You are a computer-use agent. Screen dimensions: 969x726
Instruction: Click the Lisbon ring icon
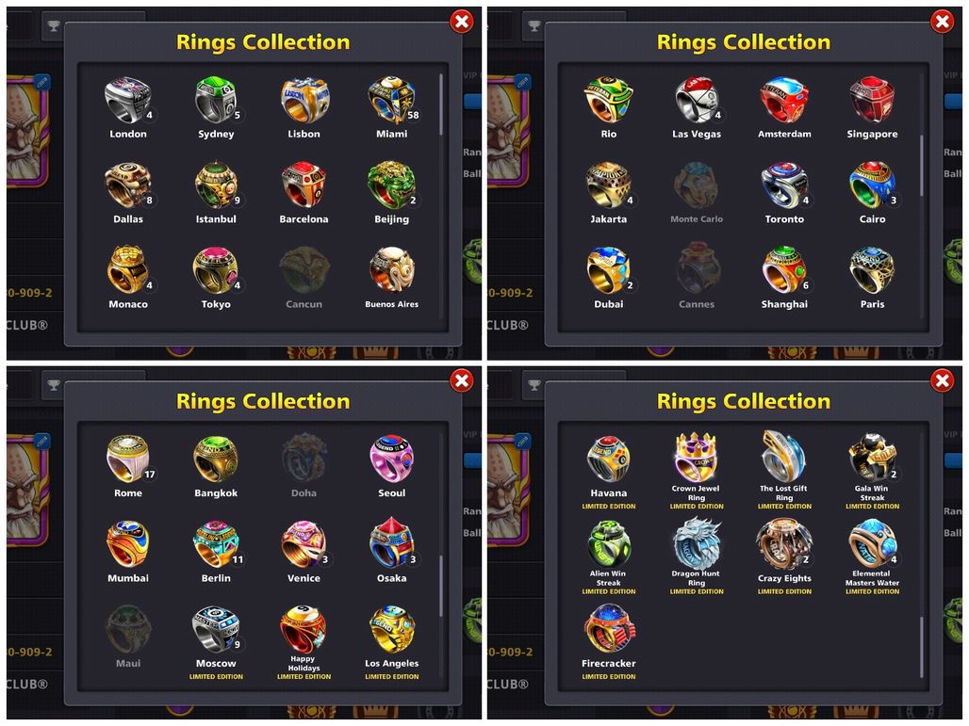point(304,100)
